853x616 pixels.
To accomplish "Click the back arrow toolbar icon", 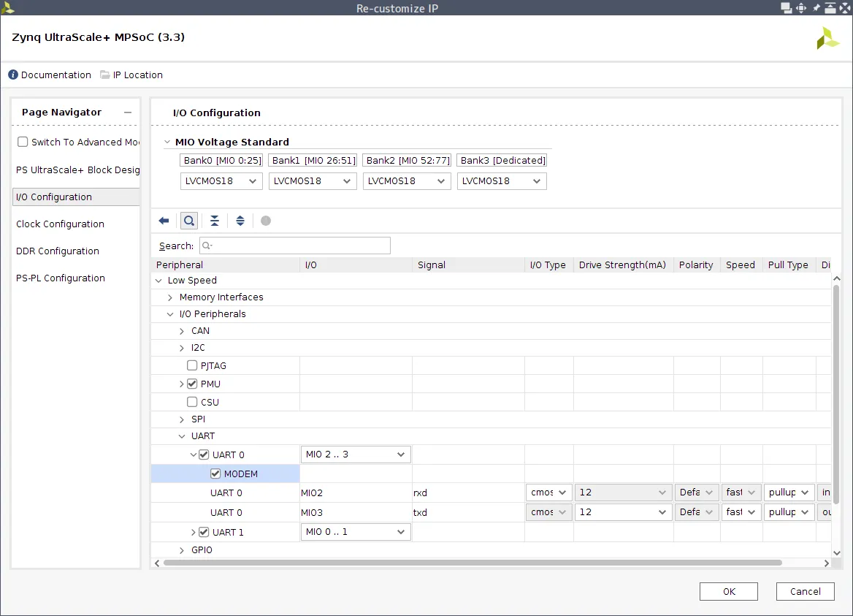I will pos(164,221).
